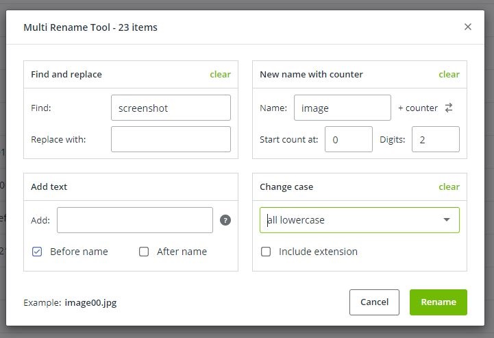Uncheck the Before name checkbox
Viewport: 494px width, 338px height.
38,252
